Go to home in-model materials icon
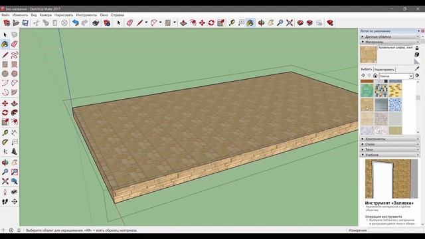This screenshot has height=239, width=425. 375,76
